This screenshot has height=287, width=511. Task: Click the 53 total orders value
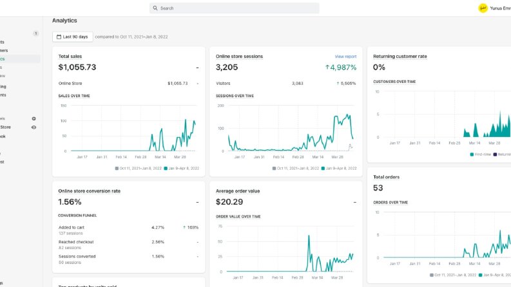click(x=378, y=188)
